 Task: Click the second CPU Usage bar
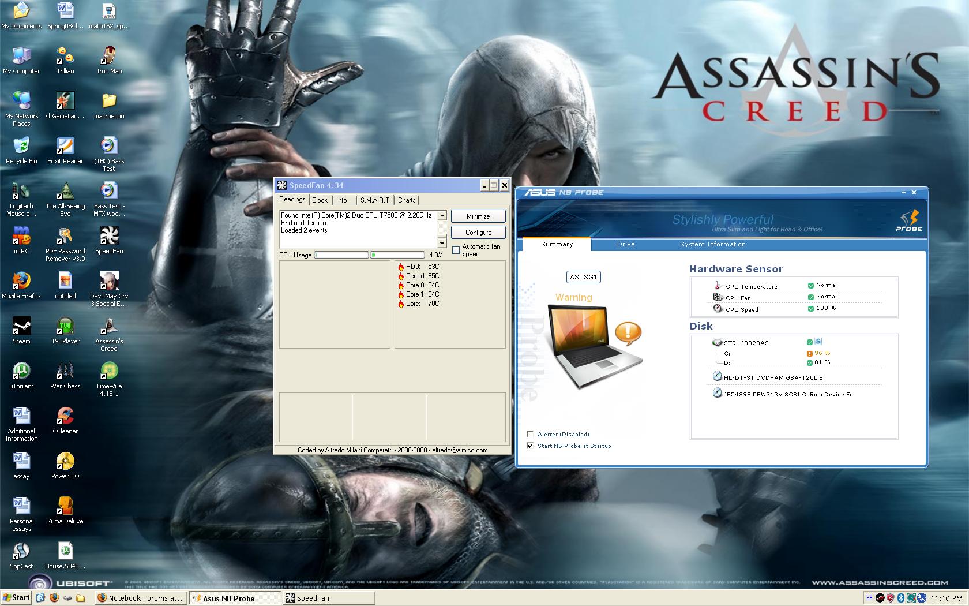pyautogui.click(x=397, y=255)
